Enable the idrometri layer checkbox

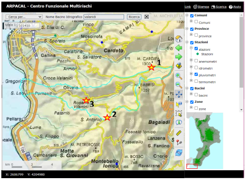[x=196, y=67]
